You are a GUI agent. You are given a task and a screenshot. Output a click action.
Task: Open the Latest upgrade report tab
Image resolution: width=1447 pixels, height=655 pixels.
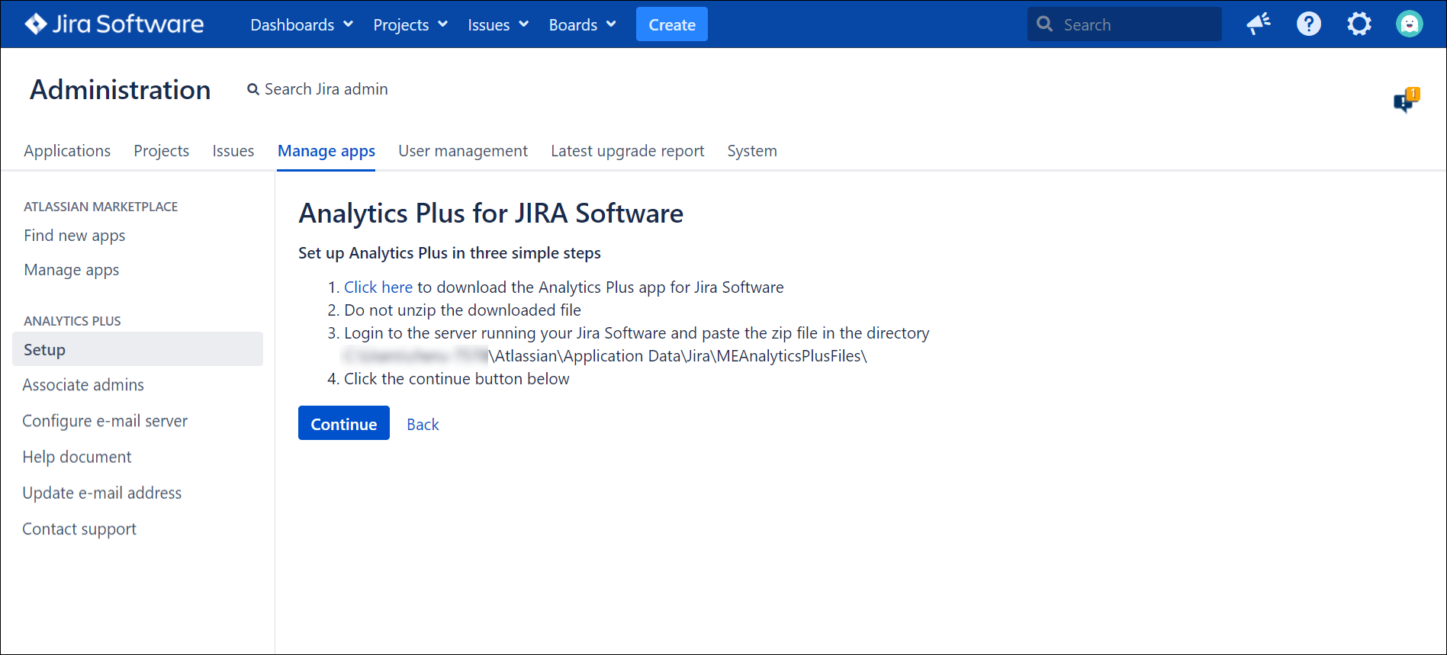[627, 151]
